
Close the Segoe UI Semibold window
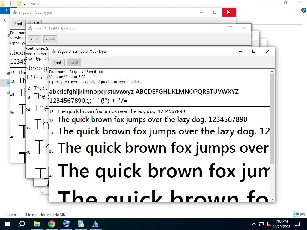pos(268,51)
